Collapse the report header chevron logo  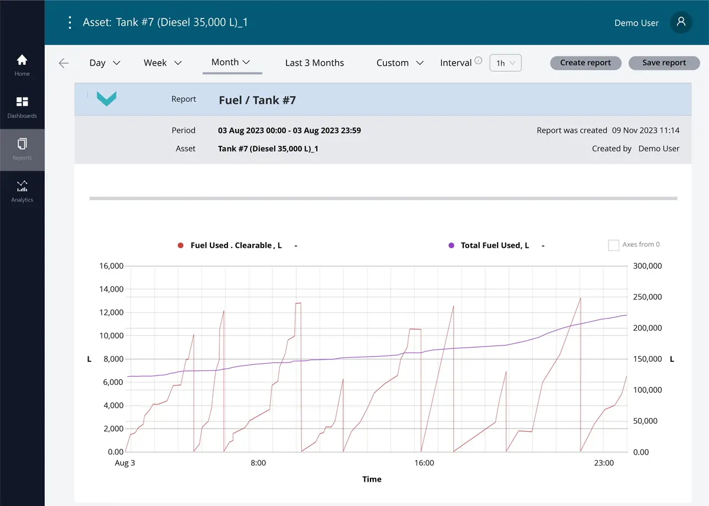pyautogui.click(x=106, y=99)
